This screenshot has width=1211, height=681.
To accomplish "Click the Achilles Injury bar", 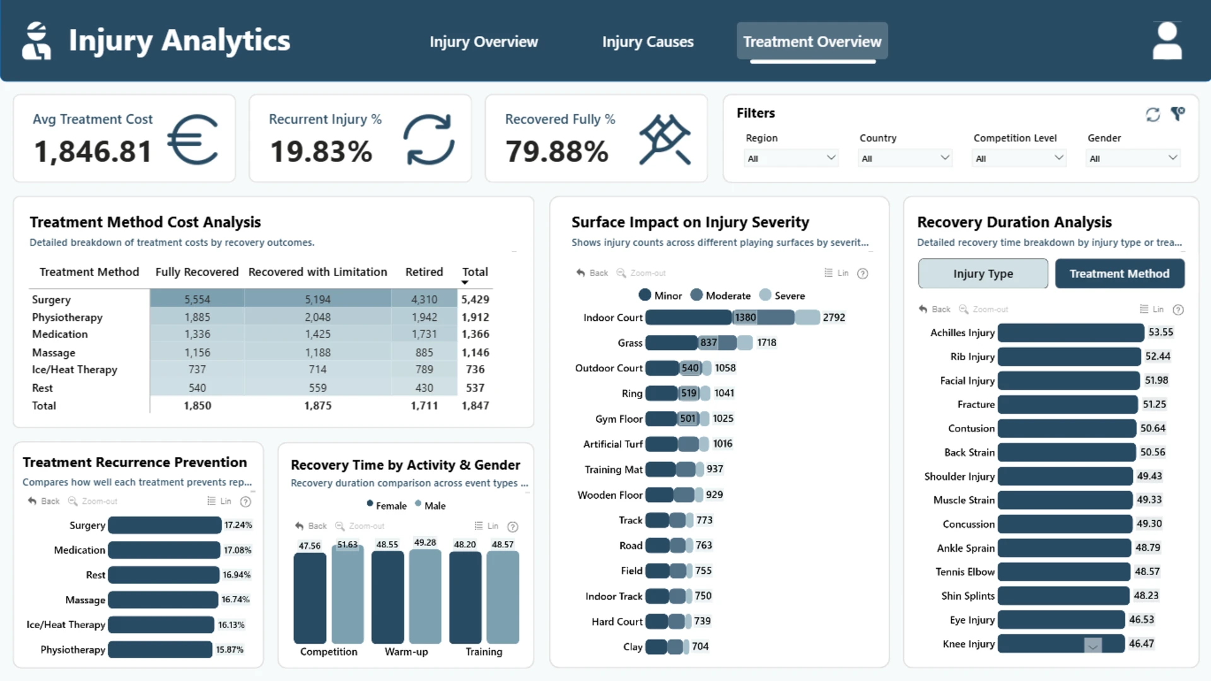I will [x=1070, y=332].
